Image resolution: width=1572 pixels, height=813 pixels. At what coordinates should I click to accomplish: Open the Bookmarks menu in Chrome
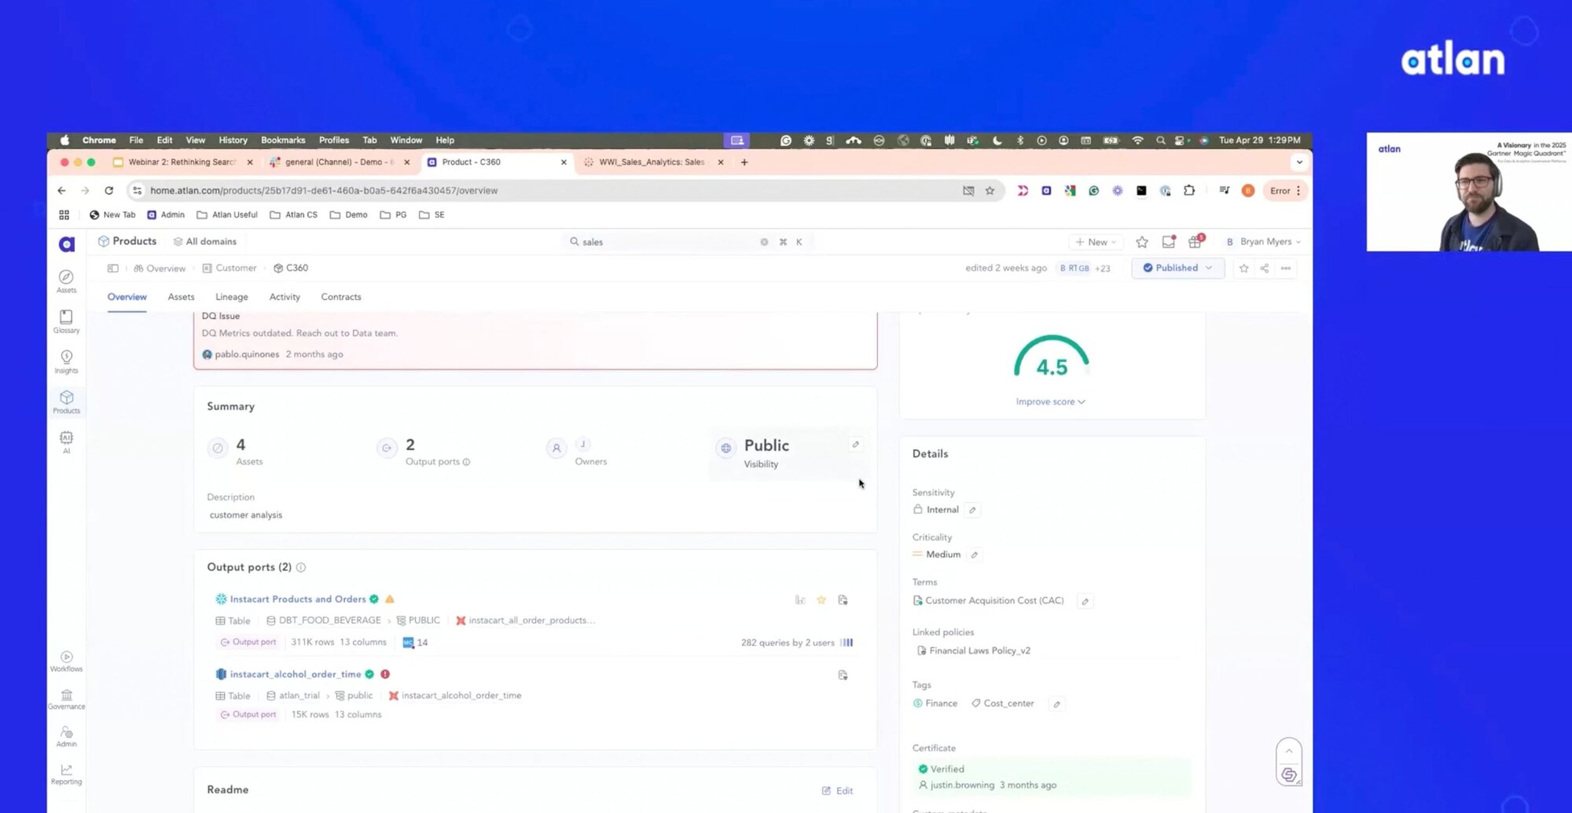point(283,140)
